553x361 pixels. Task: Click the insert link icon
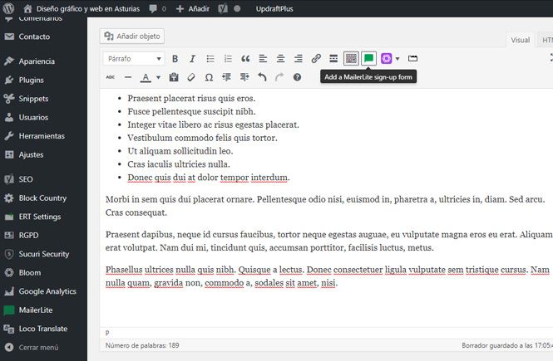[x=316, y=59]
